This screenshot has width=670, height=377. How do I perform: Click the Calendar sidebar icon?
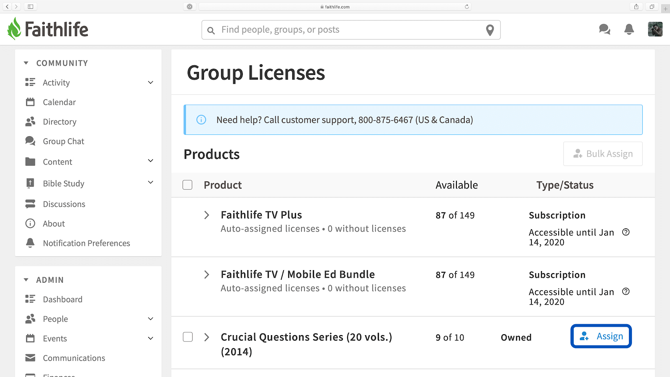[30, 102]
